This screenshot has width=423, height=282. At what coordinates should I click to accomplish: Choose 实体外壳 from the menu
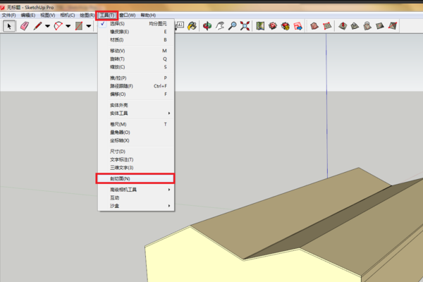click(x=136, y=105)
